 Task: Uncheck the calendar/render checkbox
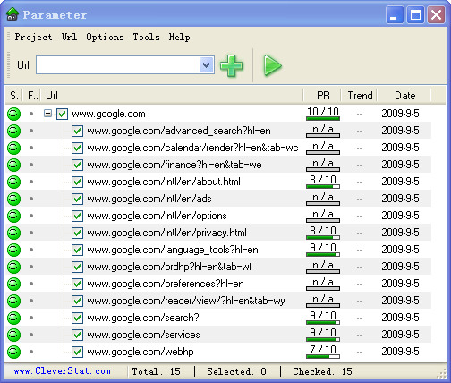[77, 148]
